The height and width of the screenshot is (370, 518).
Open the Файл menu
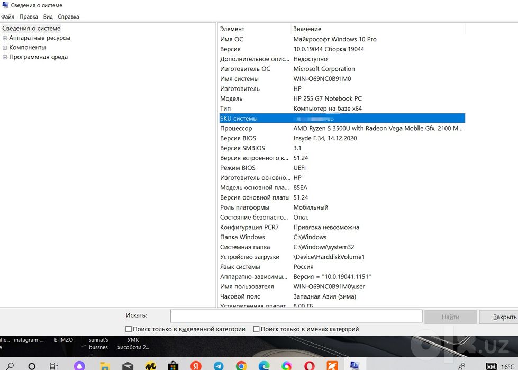tap(7, 16)
